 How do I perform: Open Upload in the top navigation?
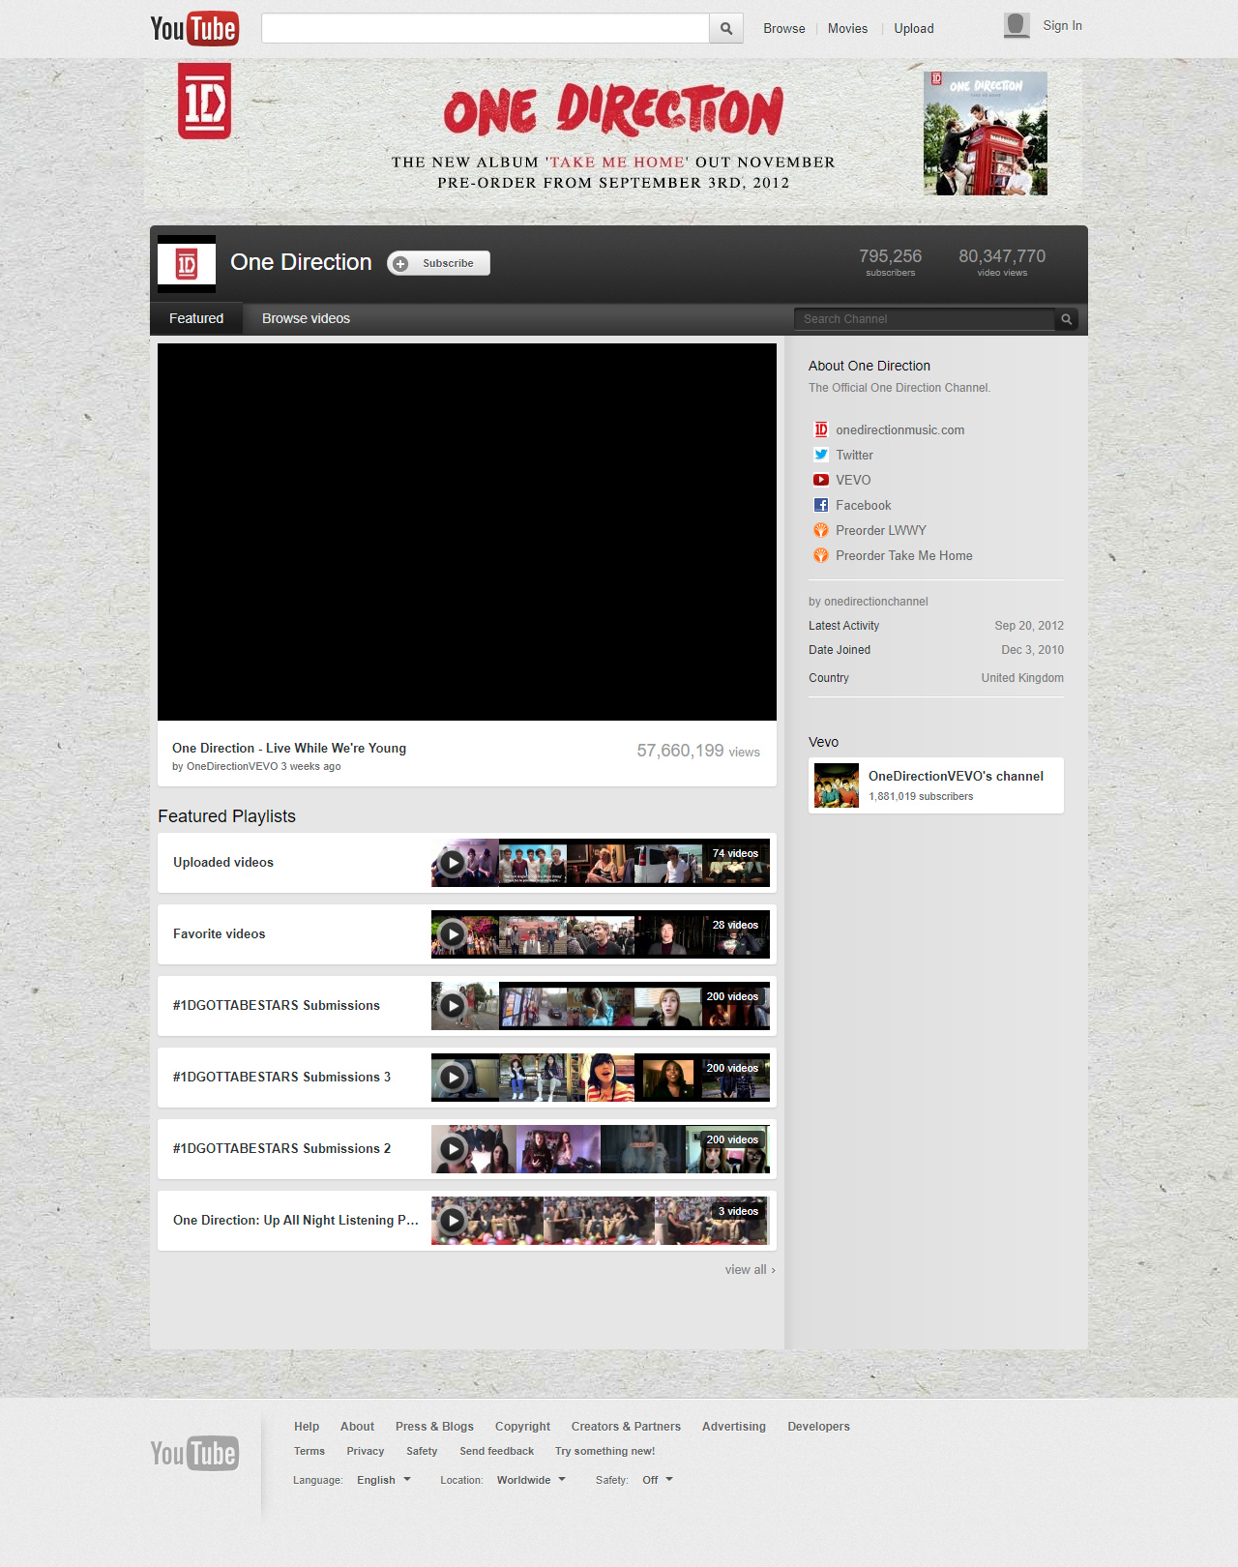point(914,28)
